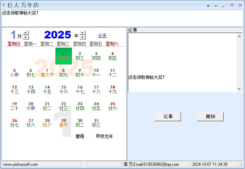Click the 星期三 column header
The image size is (245, 169).
click(x=63, y=44)
